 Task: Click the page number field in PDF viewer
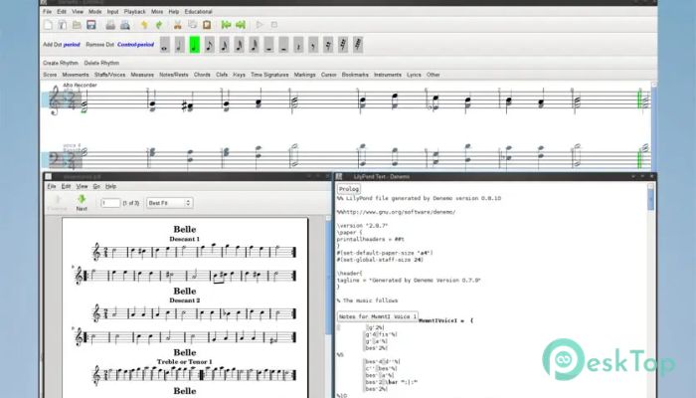(x=110, y=203)
